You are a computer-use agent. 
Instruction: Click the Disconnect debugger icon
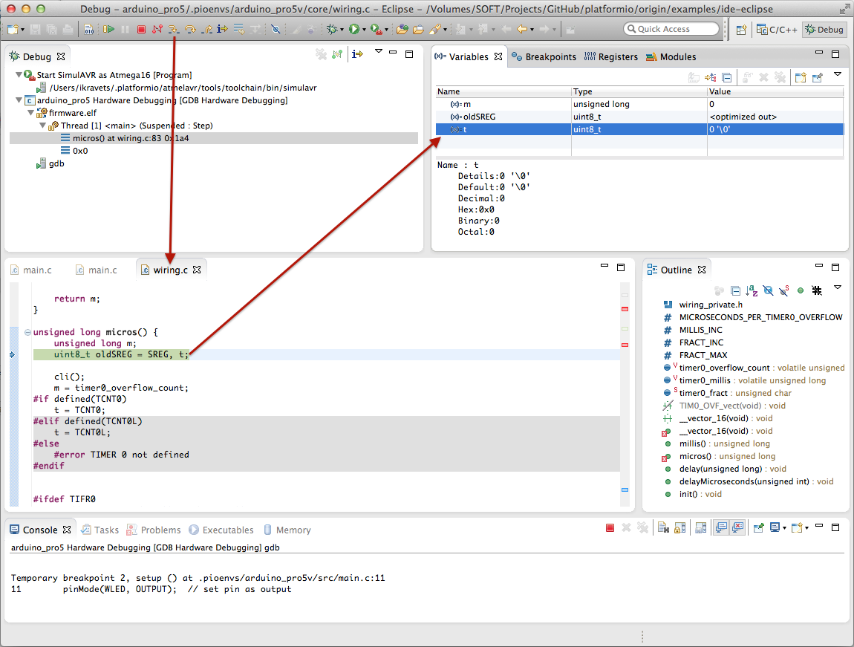[157, 29]
